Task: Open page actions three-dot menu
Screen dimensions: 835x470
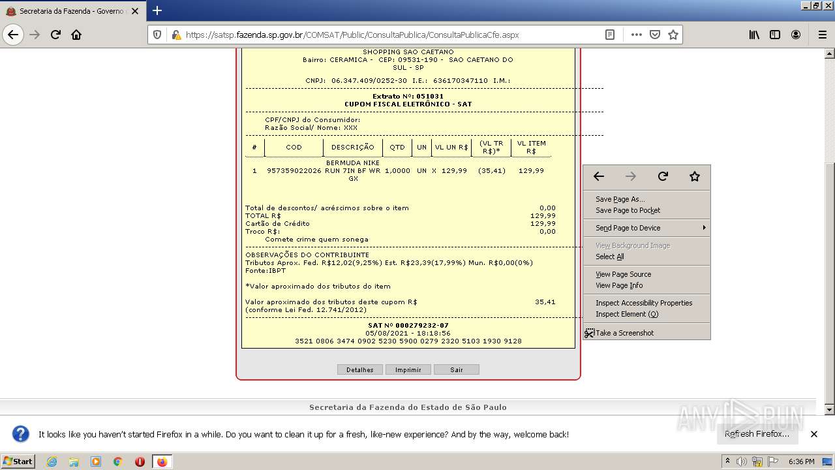Action: click(x=637, y=35)
